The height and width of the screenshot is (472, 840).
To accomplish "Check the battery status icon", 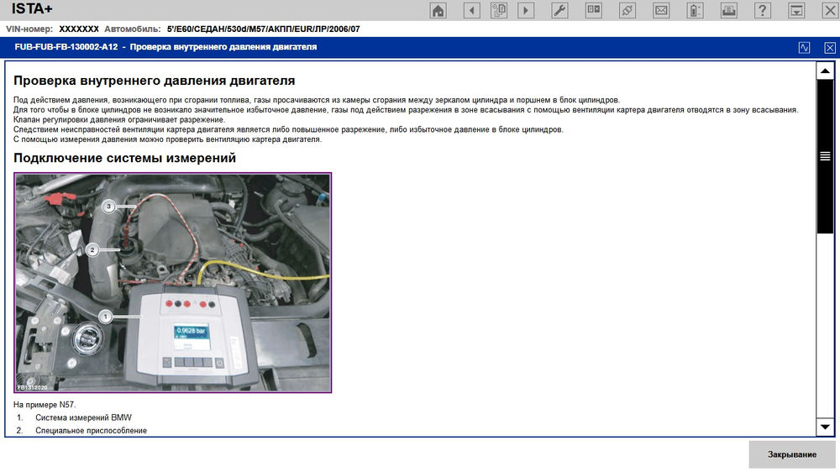I will coord(695,11).
